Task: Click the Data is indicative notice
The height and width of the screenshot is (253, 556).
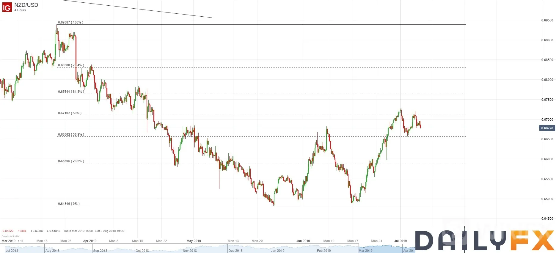Action: tap(11, 236)
